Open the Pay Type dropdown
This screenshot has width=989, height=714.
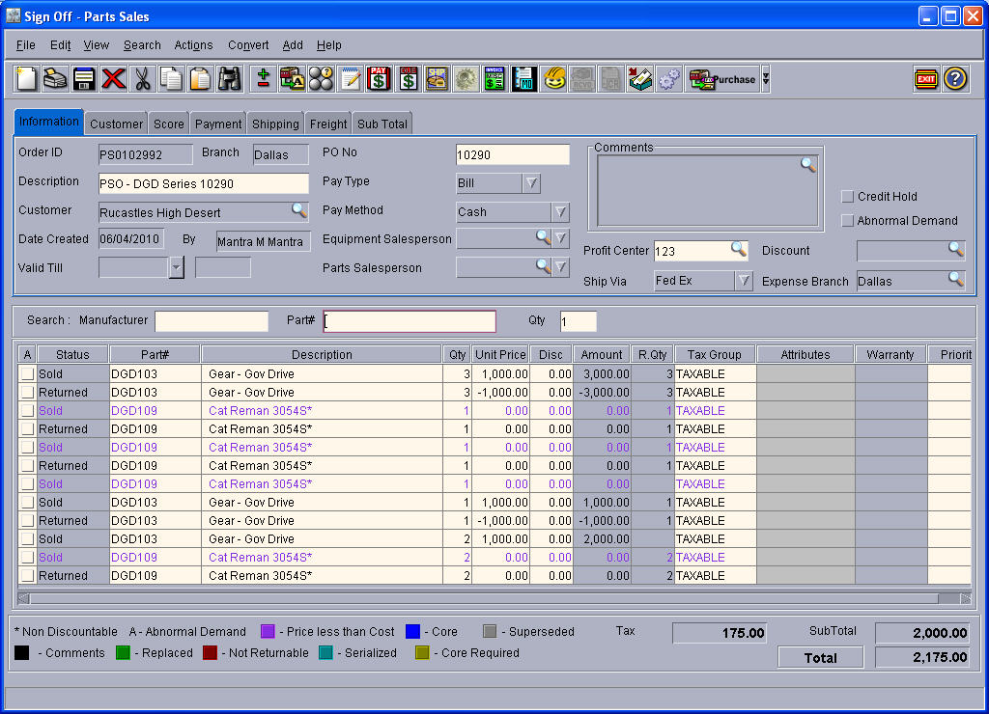coord(532,183)
